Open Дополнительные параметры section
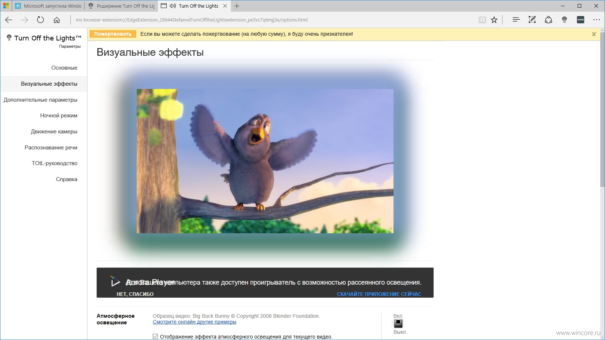This screenshot has width=605, height=340. point(40,100)
